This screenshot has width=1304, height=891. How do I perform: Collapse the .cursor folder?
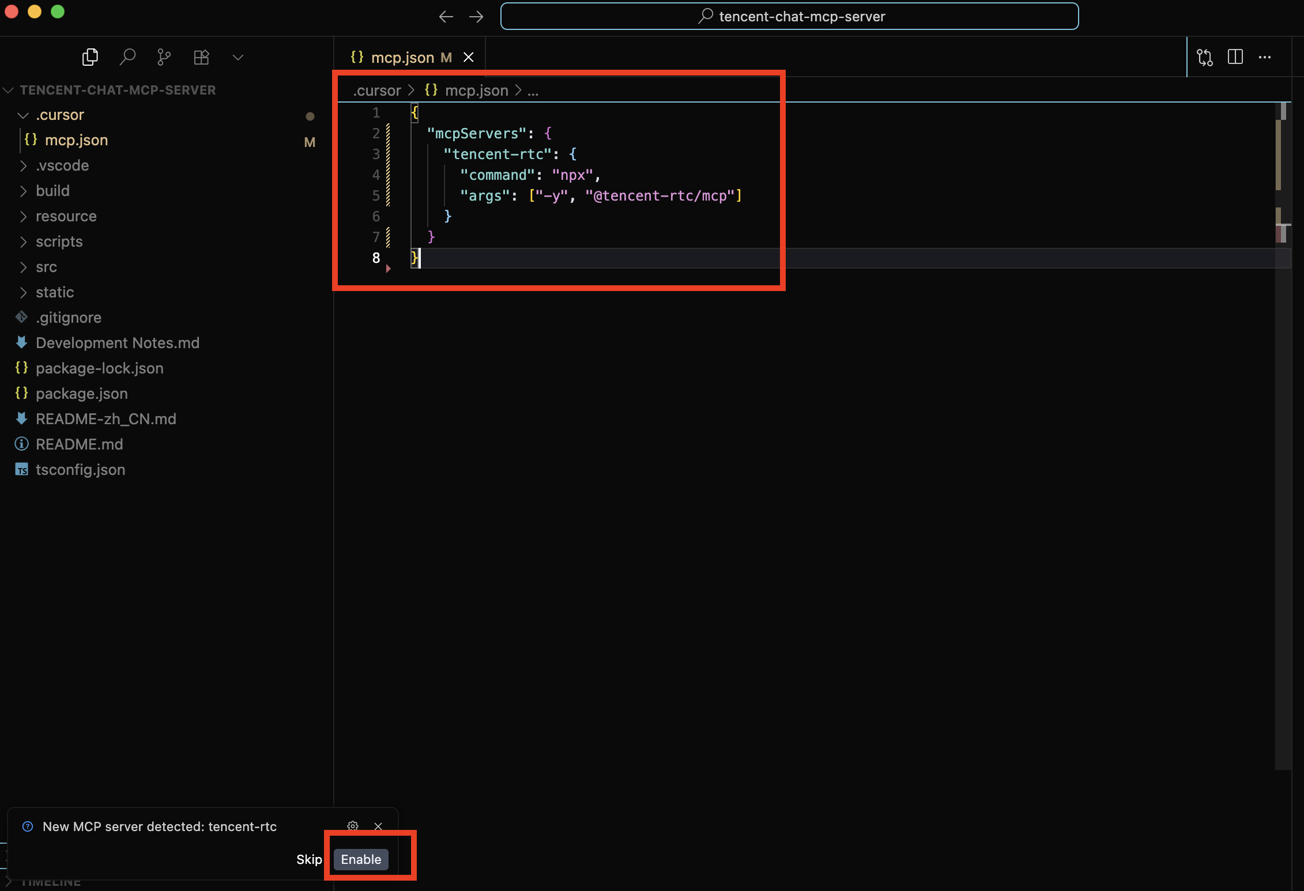pyautogui.click(x=60, y=115)
